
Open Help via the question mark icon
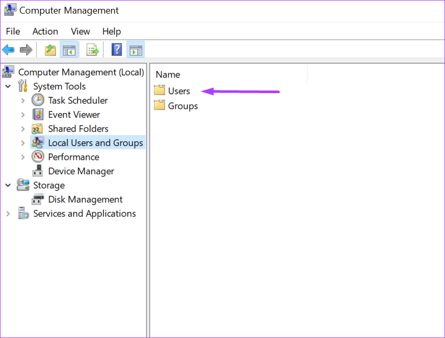tap(117, 50)
